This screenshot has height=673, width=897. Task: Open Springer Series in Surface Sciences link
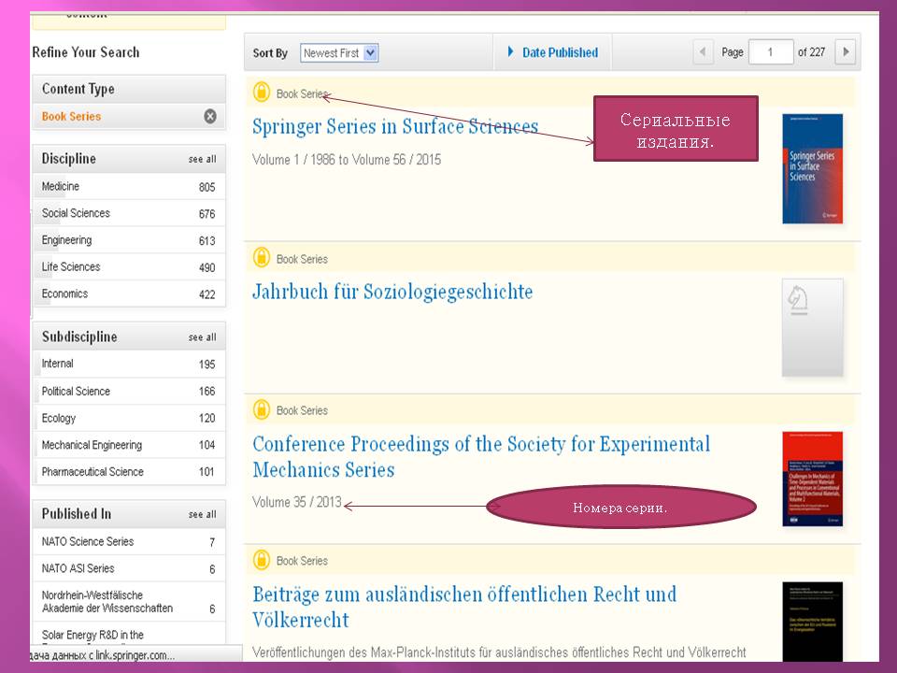coord(395,127)
